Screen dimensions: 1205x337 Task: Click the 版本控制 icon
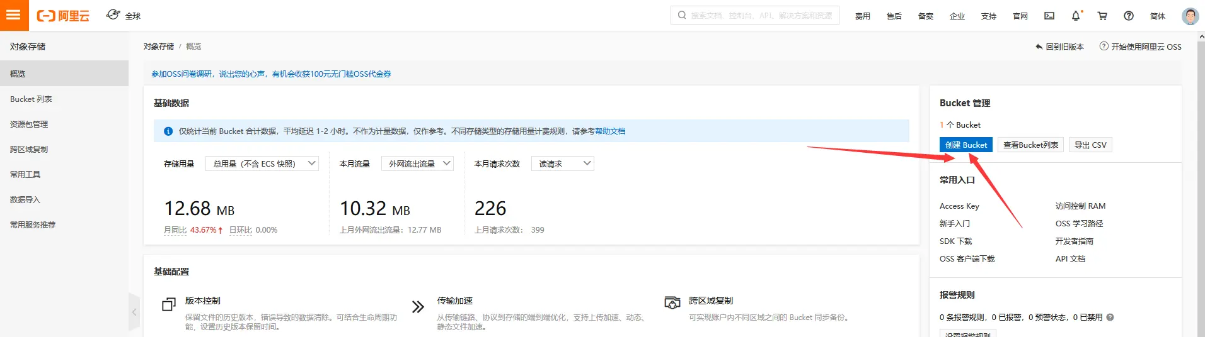168,304
